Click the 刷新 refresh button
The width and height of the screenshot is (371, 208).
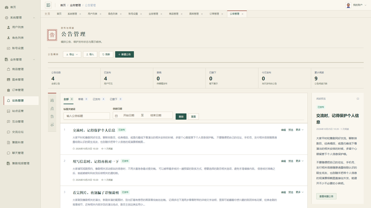tap(106, 55)
